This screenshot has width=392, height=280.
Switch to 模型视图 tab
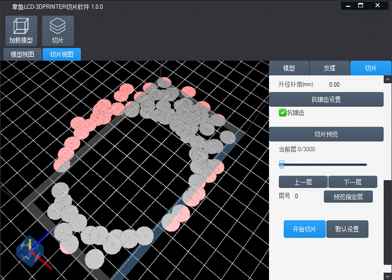tap(23, 54)
